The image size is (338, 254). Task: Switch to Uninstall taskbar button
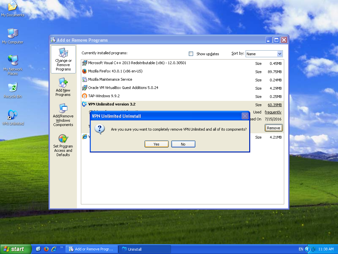click(x=145, y=249)
